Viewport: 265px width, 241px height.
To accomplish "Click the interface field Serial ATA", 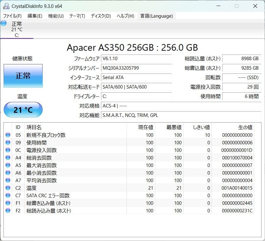I will [x=136, y=77].
